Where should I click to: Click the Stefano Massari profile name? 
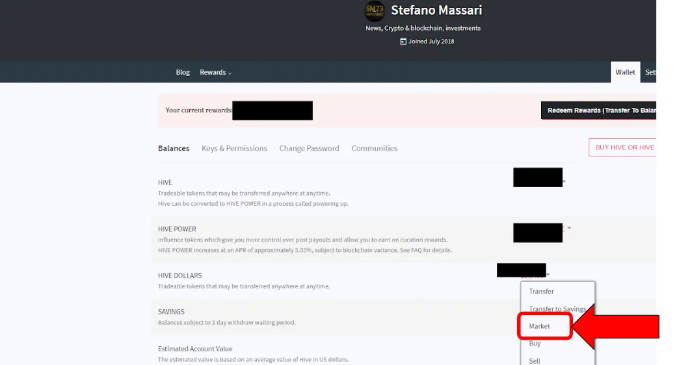tap(436, 10)
